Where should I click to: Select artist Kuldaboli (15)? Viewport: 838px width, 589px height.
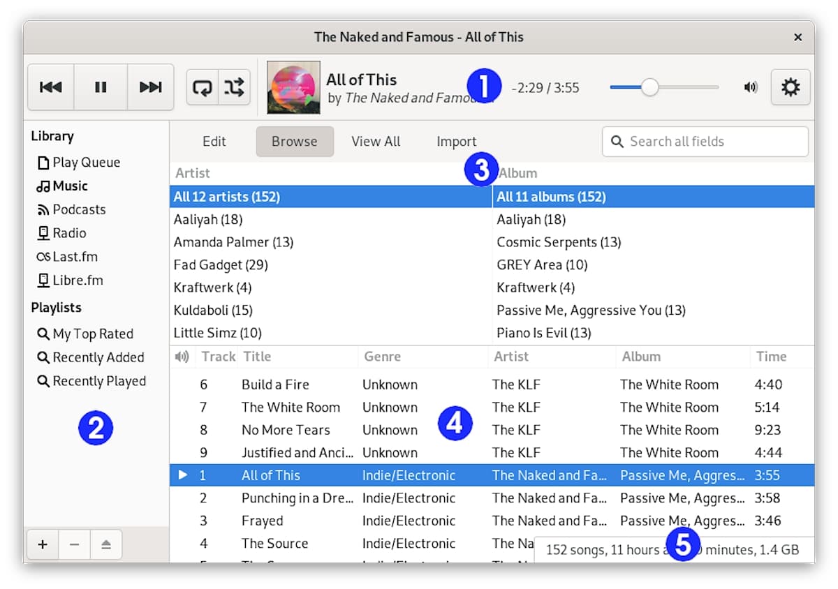pyautogui.click(x=331, y=311)
